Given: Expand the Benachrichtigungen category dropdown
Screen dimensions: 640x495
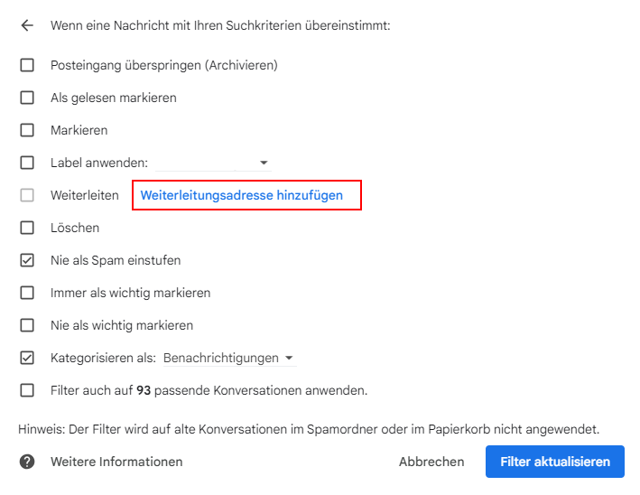Looking at the screenshot, I should [x=228, y=358].
